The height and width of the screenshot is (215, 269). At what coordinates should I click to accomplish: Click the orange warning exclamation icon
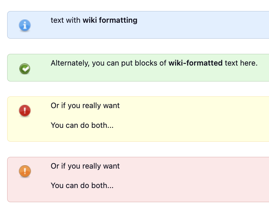click(25, 171)
